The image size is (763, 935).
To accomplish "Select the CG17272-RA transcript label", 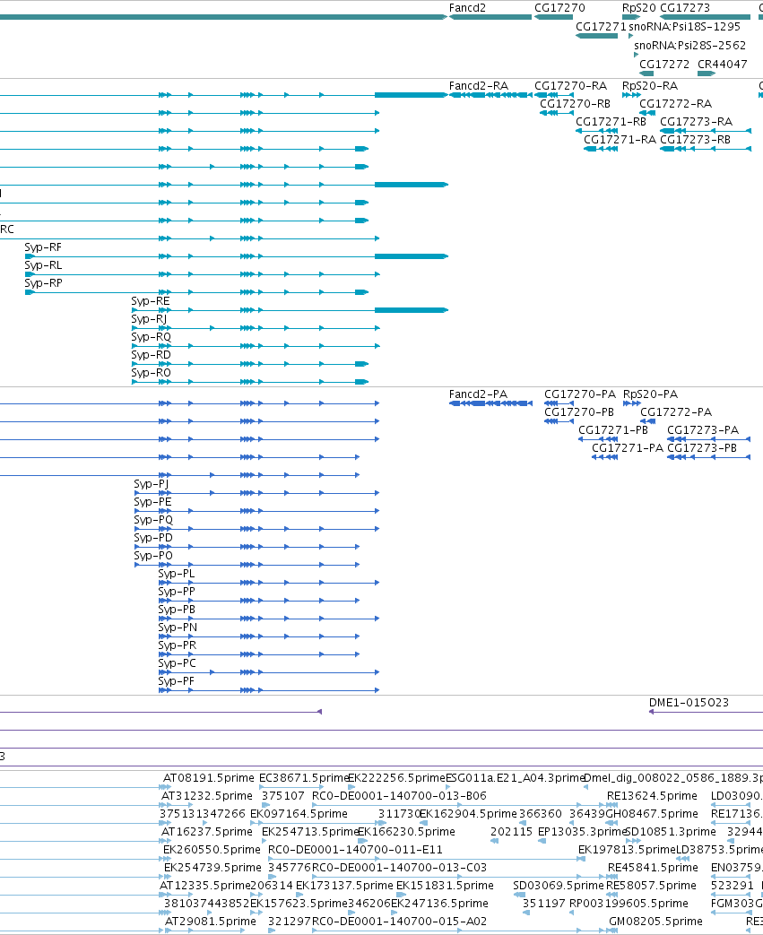I will [x=675, y=104].
